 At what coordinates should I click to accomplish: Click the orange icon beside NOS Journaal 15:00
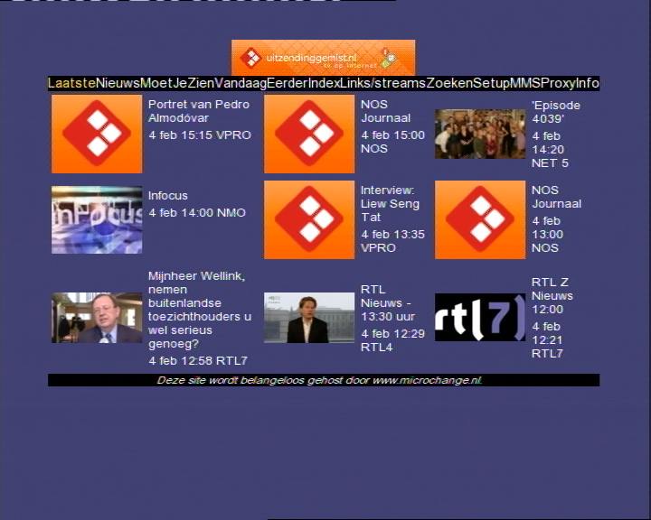point(309,134)
